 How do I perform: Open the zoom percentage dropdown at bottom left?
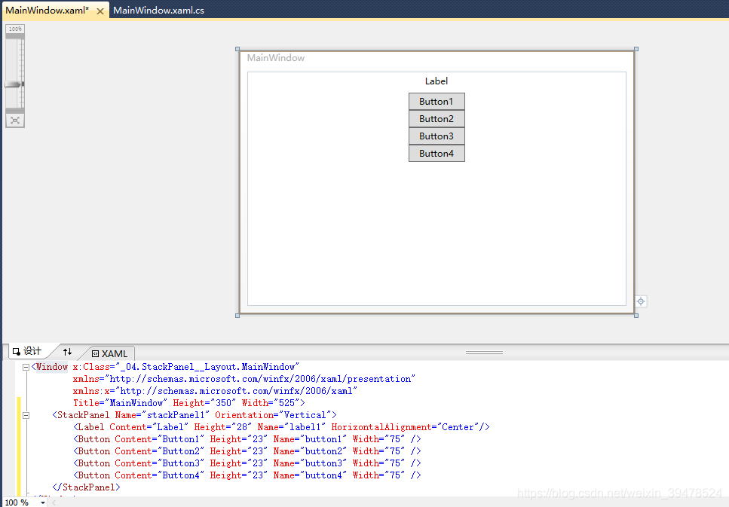42,501
